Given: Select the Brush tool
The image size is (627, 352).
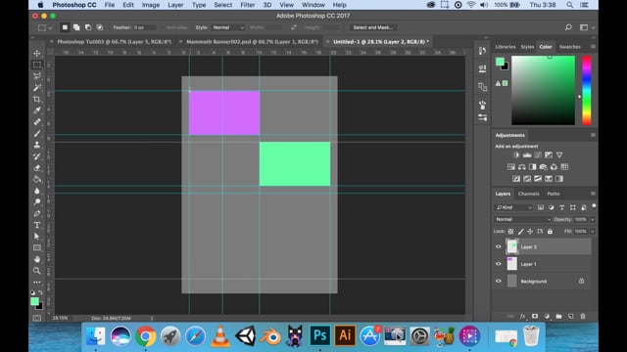Looking at the screenshot, I should 37,133.
